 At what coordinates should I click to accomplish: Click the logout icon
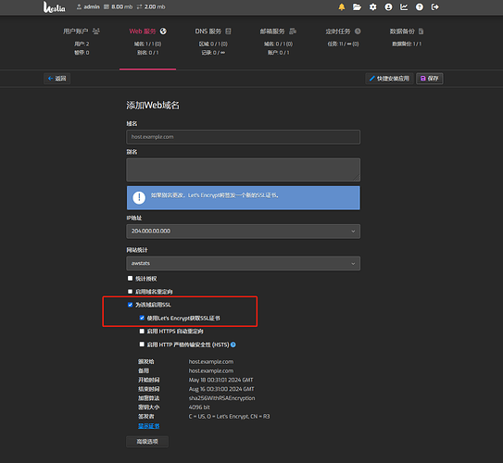tap(435, 6)
